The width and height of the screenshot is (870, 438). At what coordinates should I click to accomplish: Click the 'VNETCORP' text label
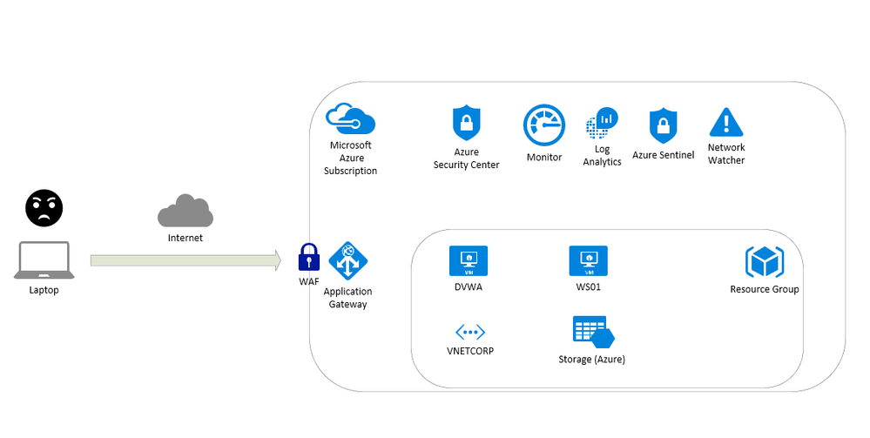[x=470, y=351]
